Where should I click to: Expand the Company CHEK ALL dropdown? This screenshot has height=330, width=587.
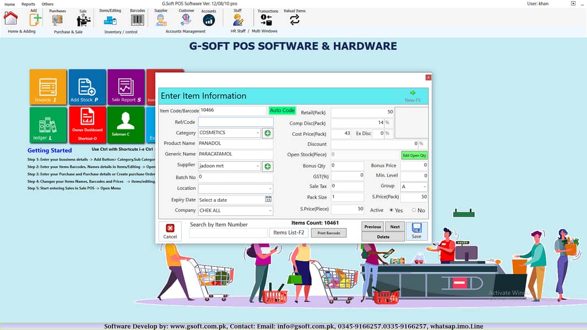270,211
